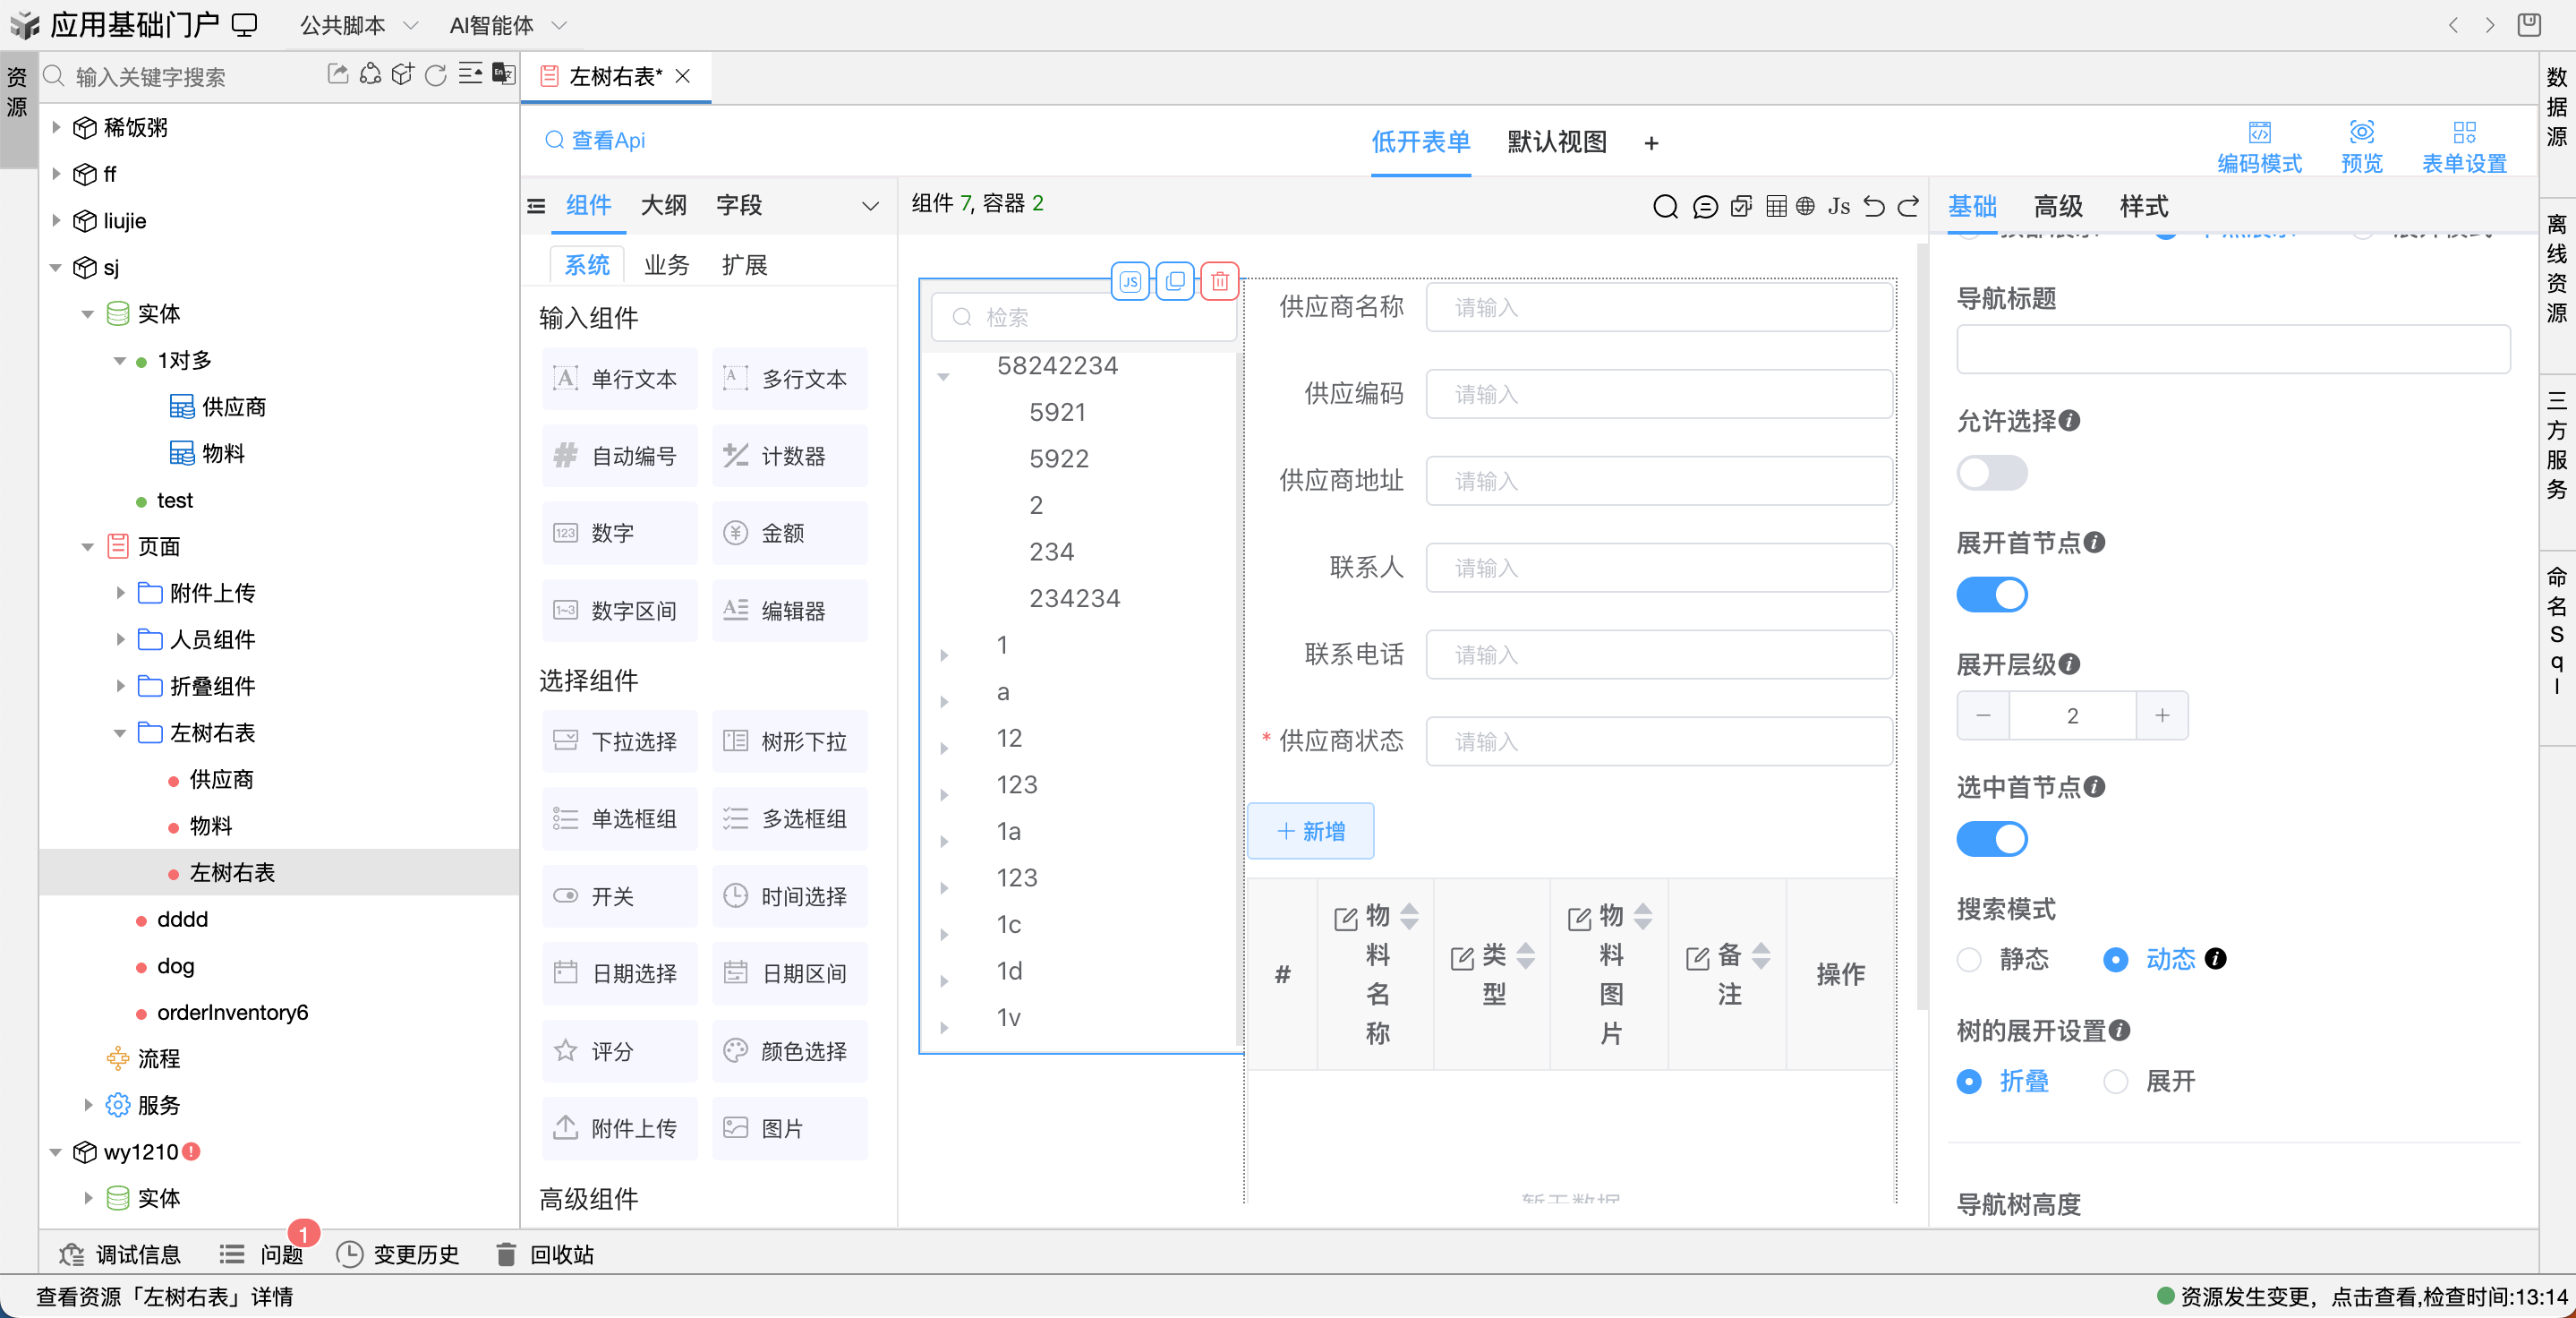Open the JS script icon on the selected component
This screenshot has width=2576, height=1318.
tap(1130, 282)
